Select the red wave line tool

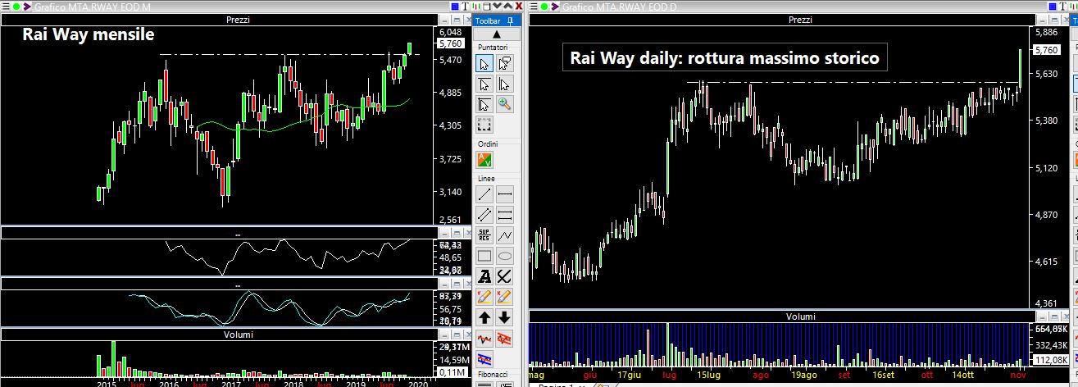[484, 338]
